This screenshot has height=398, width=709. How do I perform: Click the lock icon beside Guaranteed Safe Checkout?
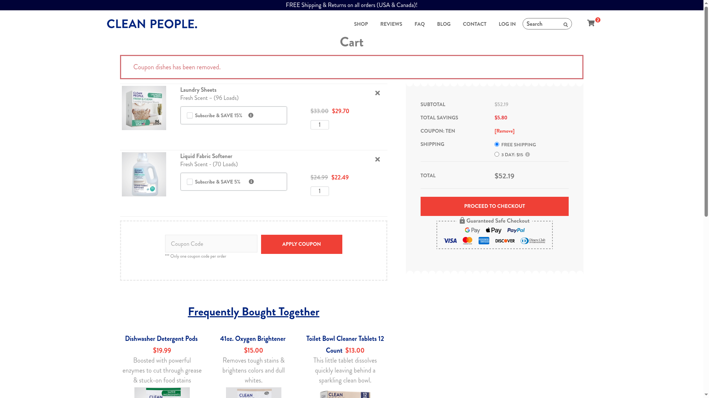[462, 220]
